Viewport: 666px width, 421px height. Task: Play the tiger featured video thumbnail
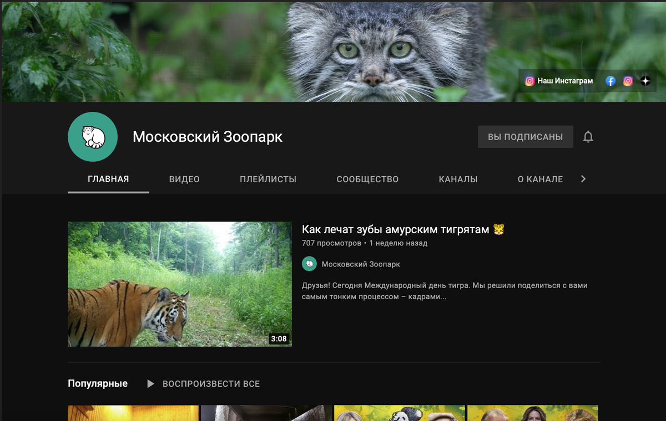pos(180,284)
